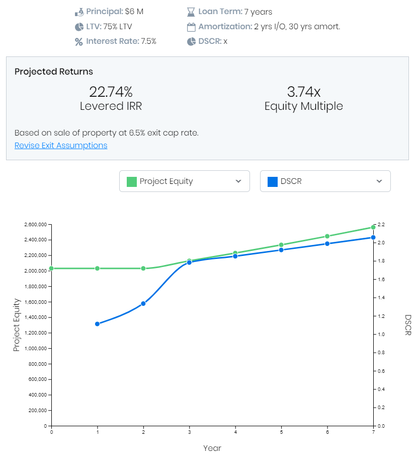Click the Project Equity point at year 7

[373, 227]
